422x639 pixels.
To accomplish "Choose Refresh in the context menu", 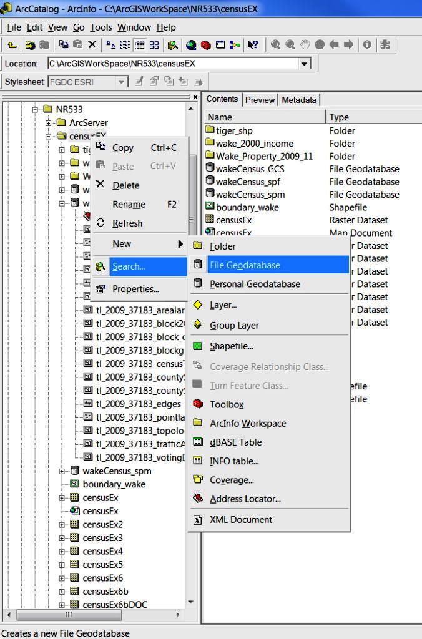I will pyautogui.click(x=139, y=223).
